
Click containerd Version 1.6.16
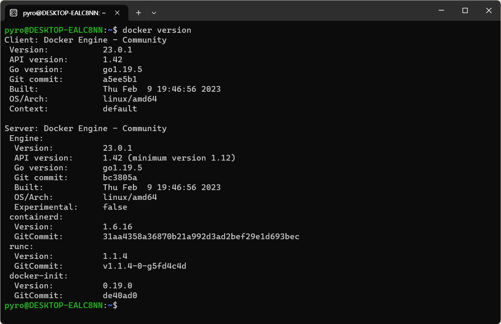click(118, 227)
